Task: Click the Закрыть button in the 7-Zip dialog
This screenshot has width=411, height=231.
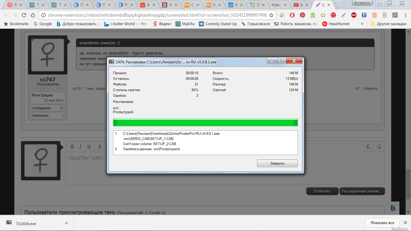Action: click(277, 163)
